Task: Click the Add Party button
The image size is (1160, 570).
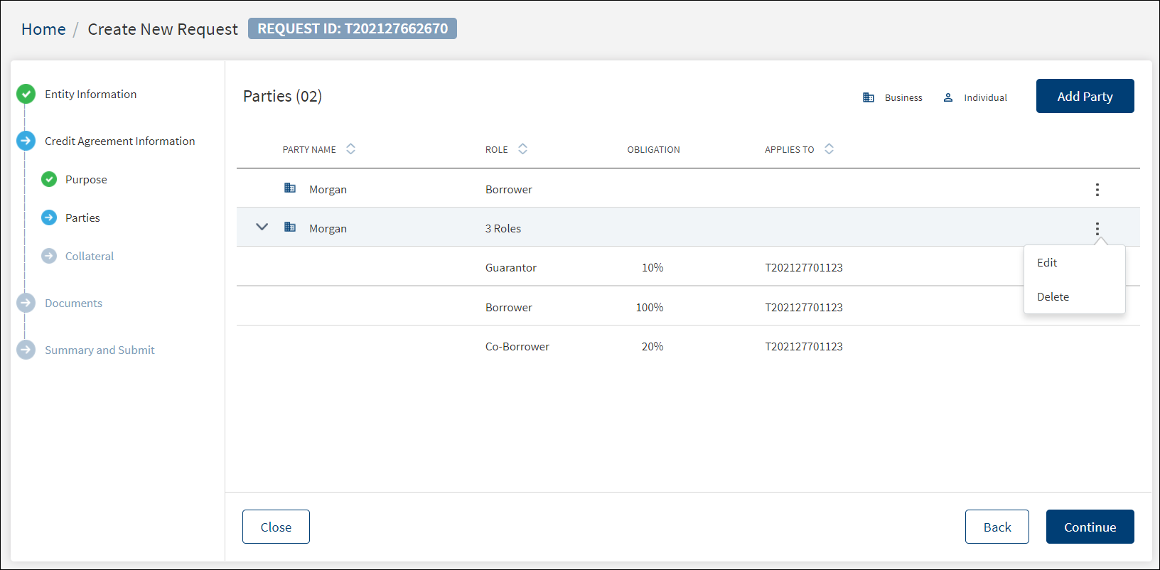Action: (1085, 96)
